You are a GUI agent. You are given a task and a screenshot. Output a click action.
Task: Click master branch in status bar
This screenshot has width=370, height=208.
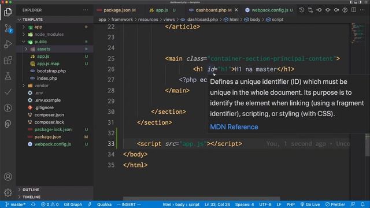[16, 205]
